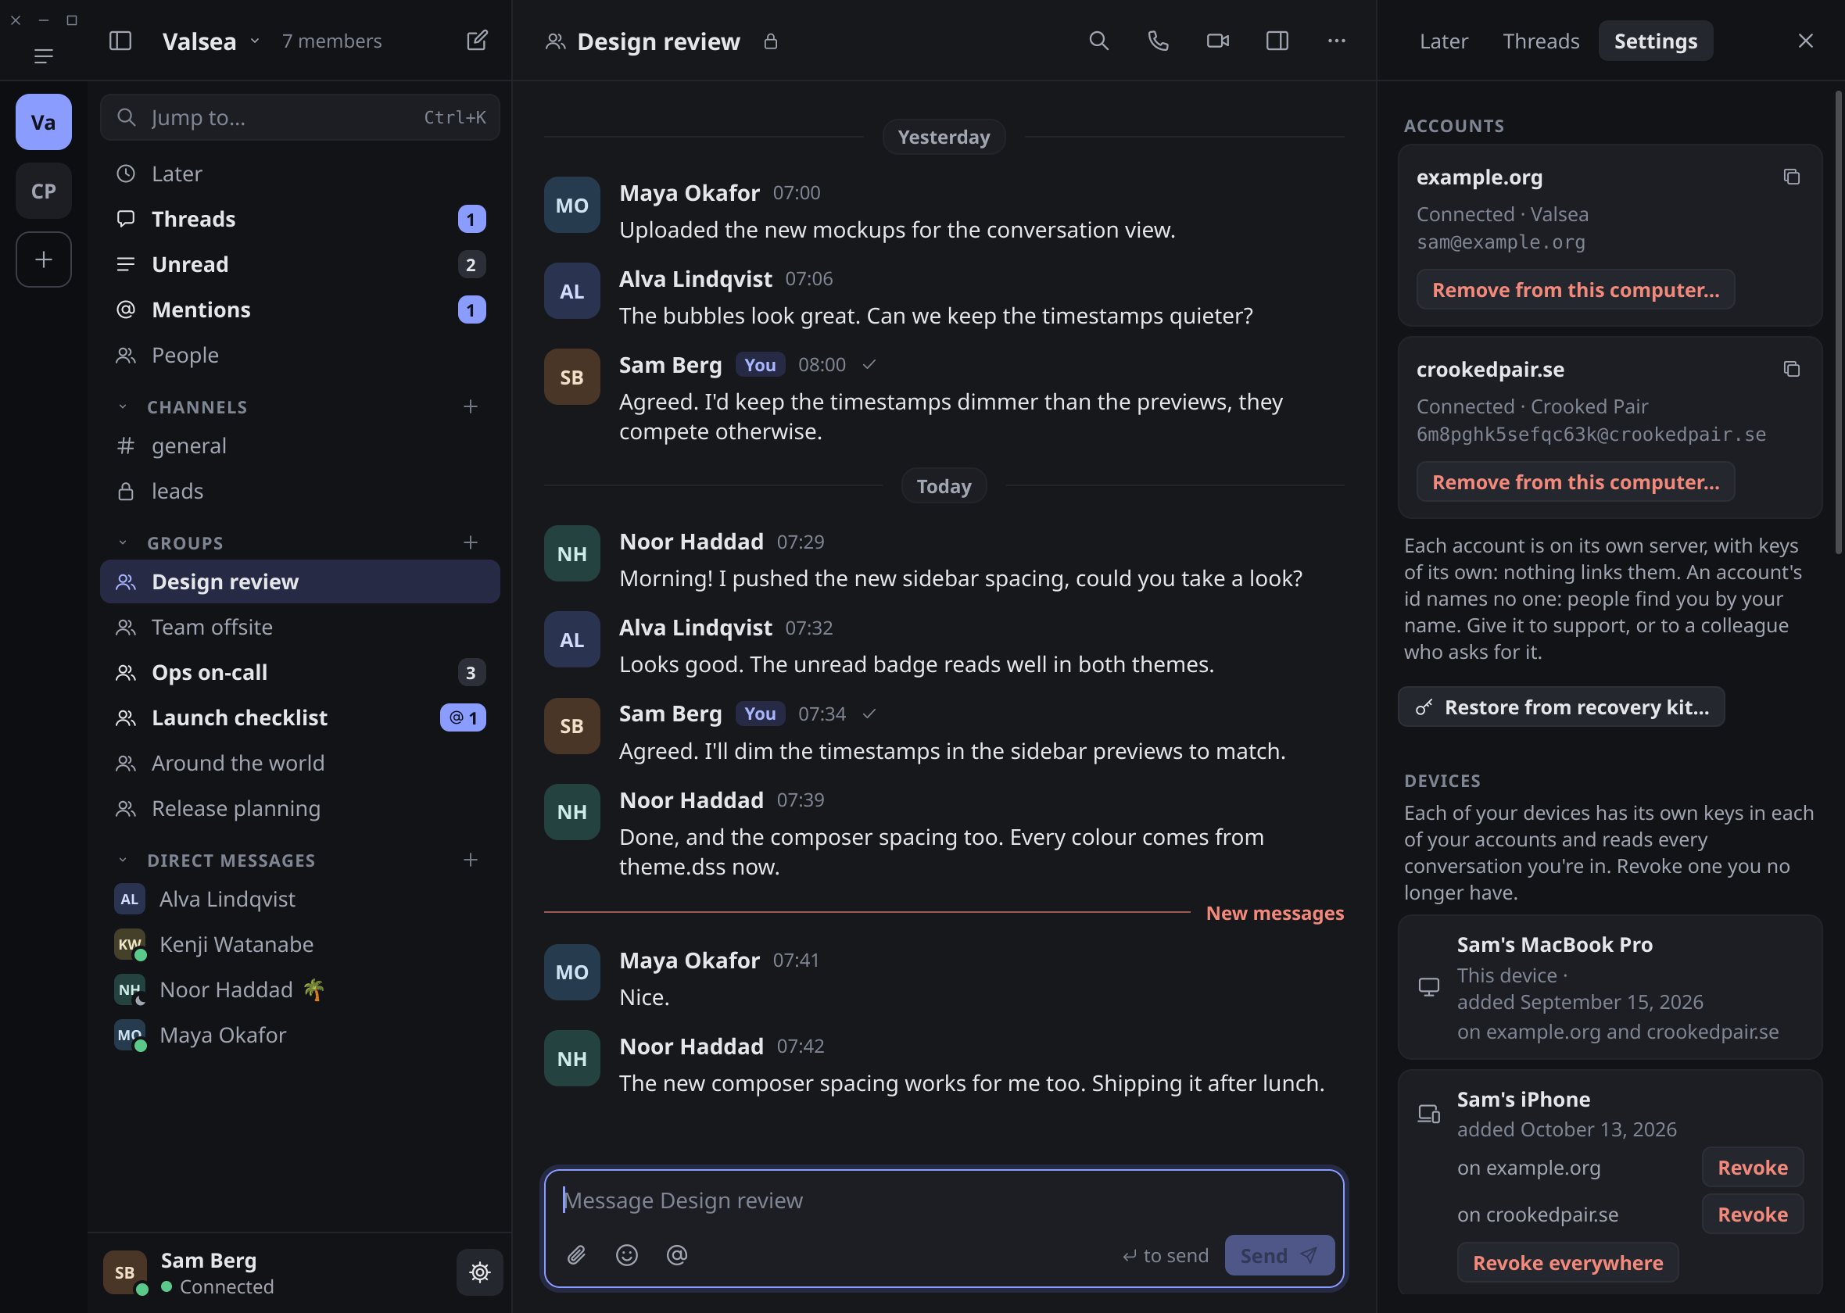The width and height of the screenshot is (1845, 1313).
Task: Insert a mention with the @ composer icon
Action: [x=677, y=1254]
